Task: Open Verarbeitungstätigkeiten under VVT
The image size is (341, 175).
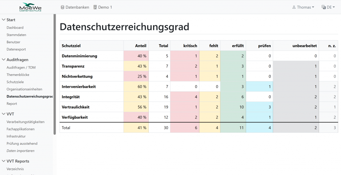Action: (25, 122)
